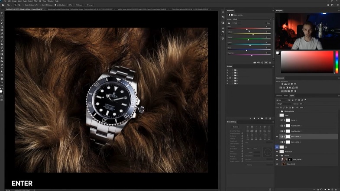Select the Zoom tool in toolbar
This screenshot has width=340, height=191.
coord(2,82)
